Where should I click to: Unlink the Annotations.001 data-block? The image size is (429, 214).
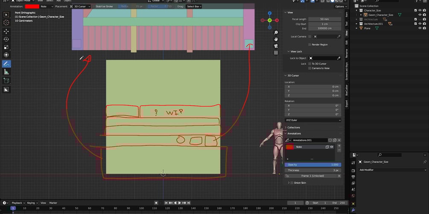[339, 140]
